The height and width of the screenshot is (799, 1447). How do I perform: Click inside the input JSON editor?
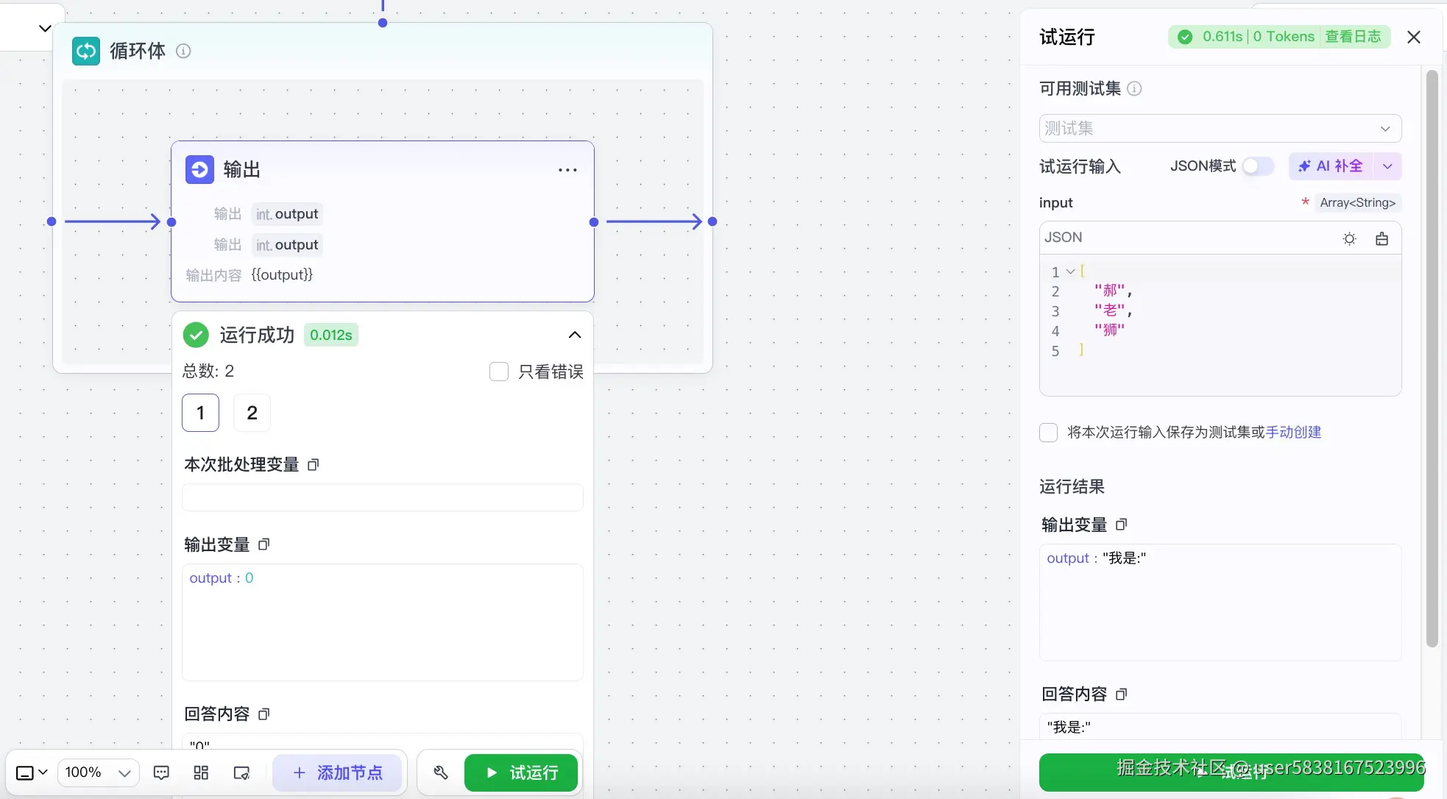click(1220, 325)
